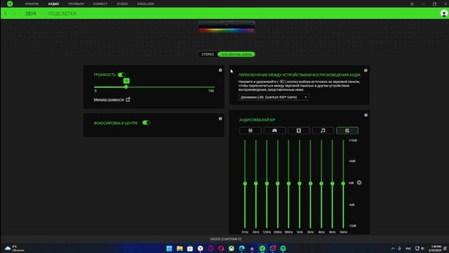449x253 pixels.
Task: Open taskbar clock and date
Action: point(436,248)
